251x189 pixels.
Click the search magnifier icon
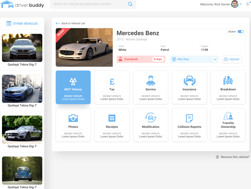pos(130,4)
